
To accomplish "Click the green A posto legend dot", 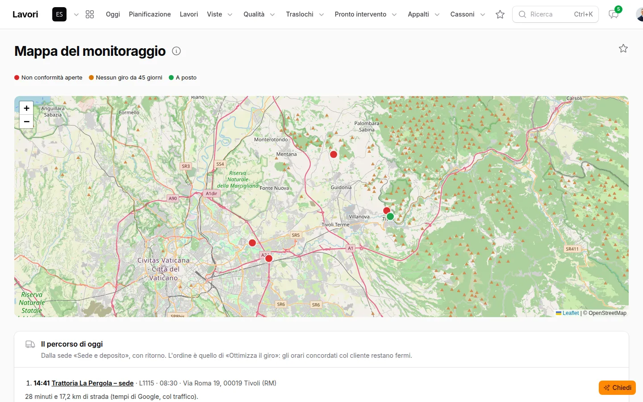I will pos(171,78).
